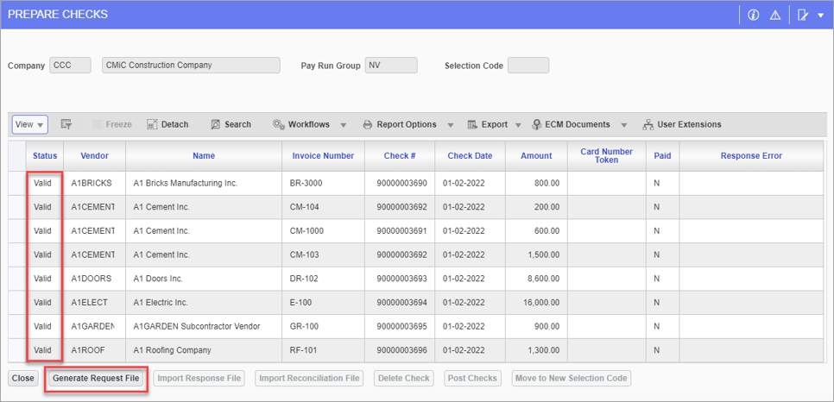The image size is (834, 402).
Task: Click amount 16,000.00
Action: (540, 303)
